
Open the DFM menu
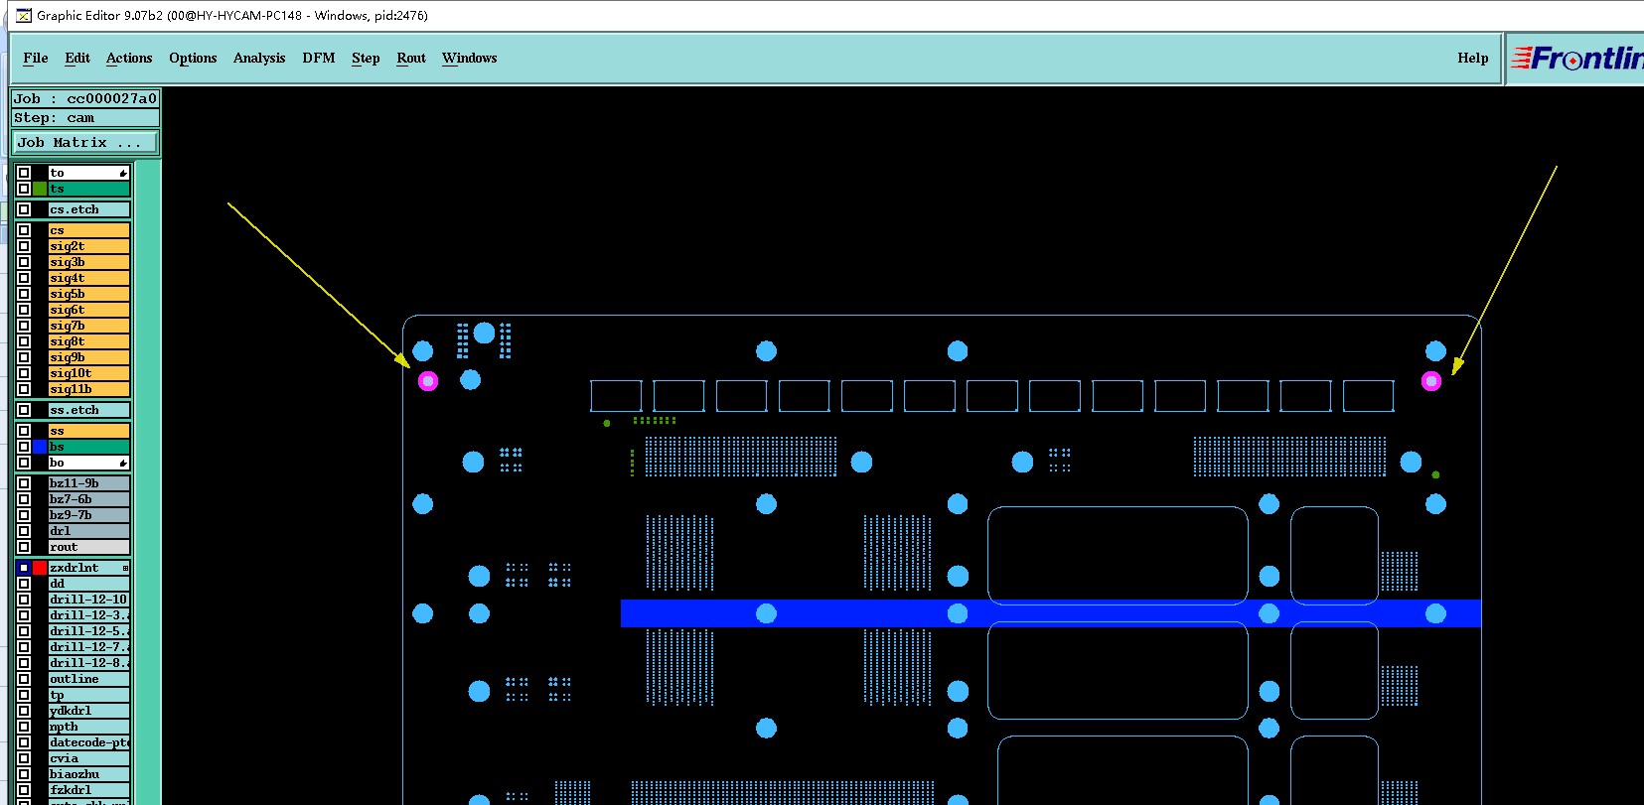[x=319, y=59]
